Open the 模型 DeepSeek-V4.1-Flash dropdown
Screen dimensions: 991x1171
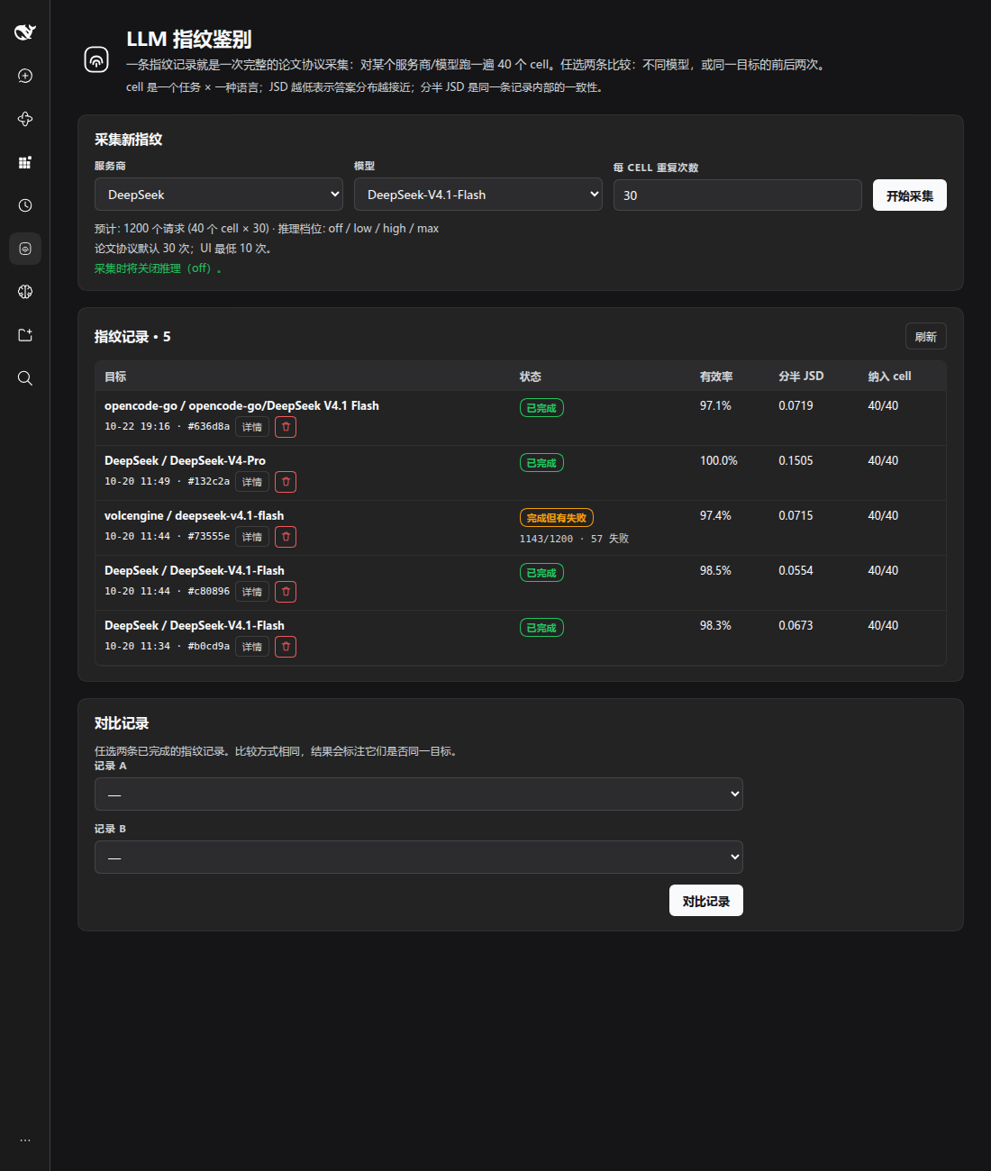coord(478,195)
